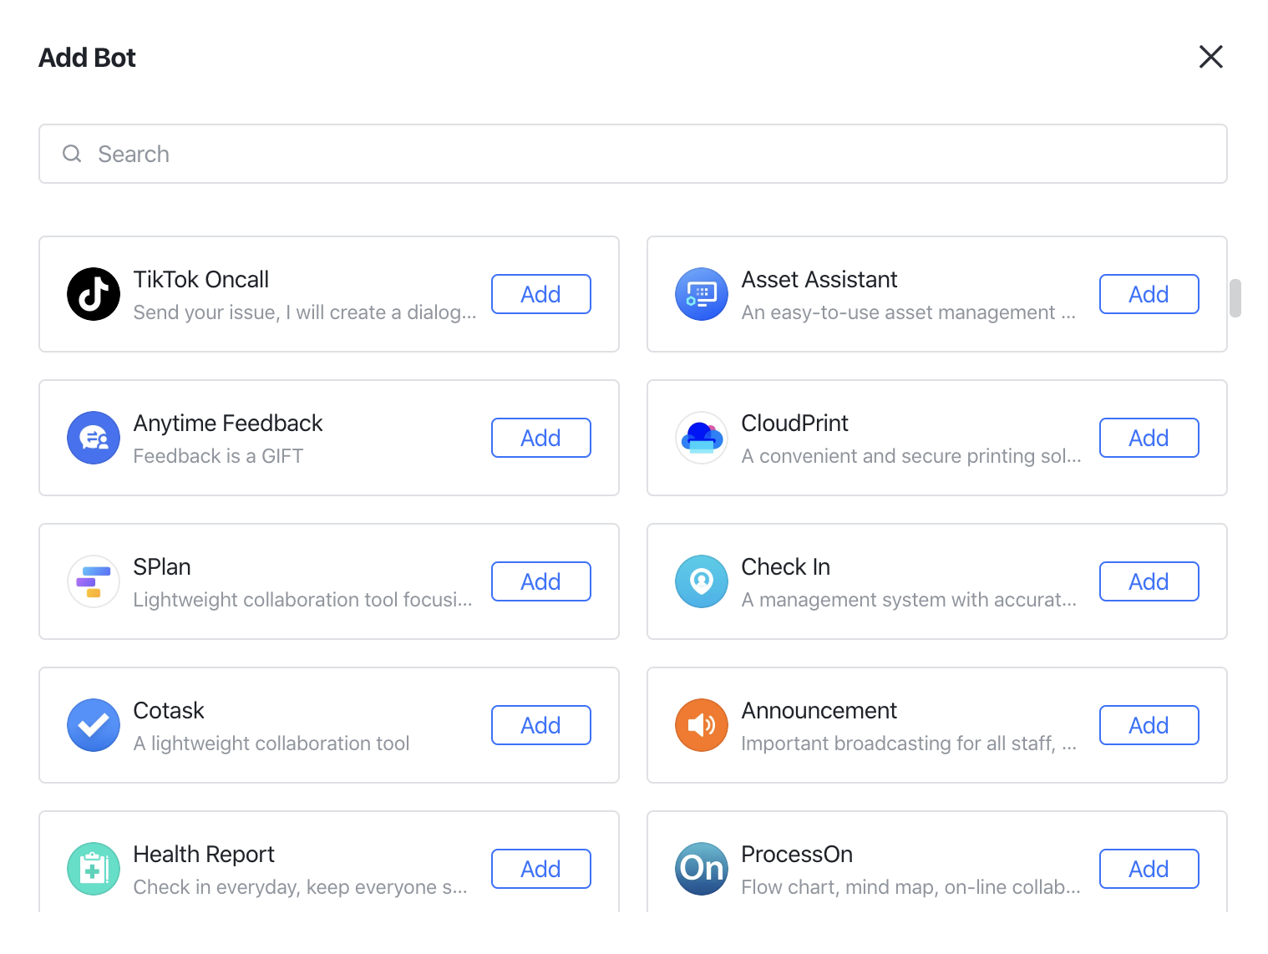The height and width of the screenshot is (954, 1268).
Task: Click the Asset Assistant bot icon
Action: (702, 294)
